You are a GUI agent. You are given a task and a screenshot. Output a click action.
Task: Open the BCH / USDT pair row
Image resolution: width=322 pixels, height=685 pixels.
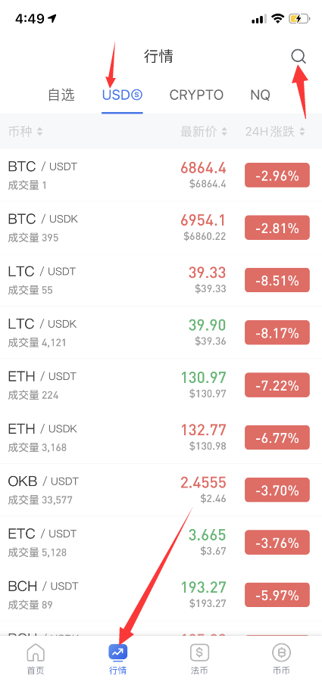pos(161,595)
